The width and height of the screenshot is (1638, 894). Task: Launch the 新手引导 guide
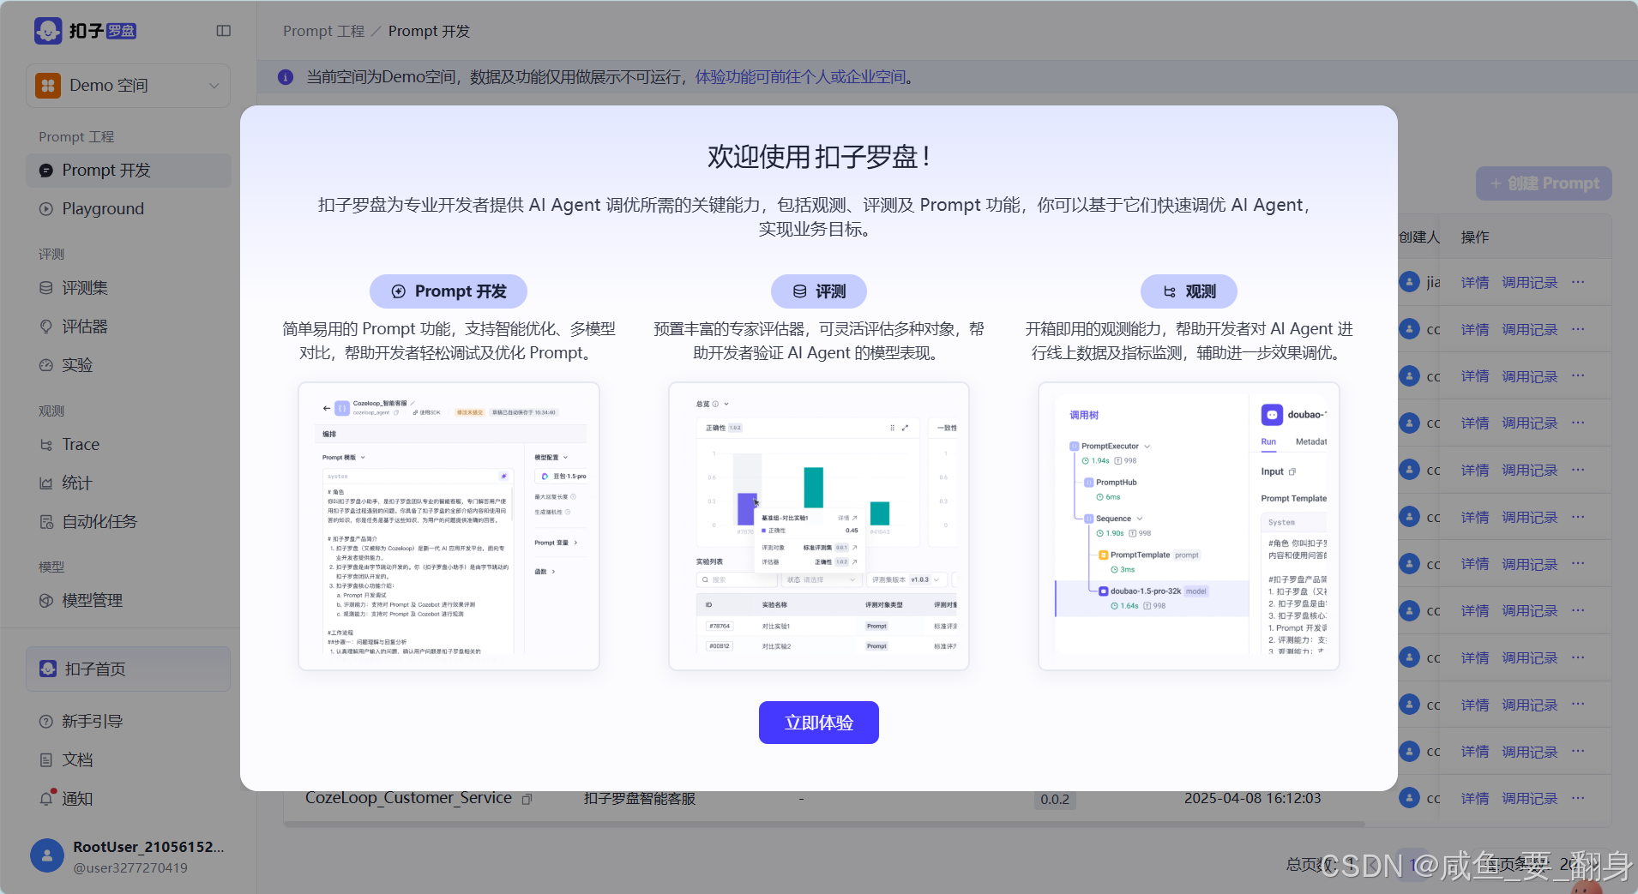coord(91,721)
